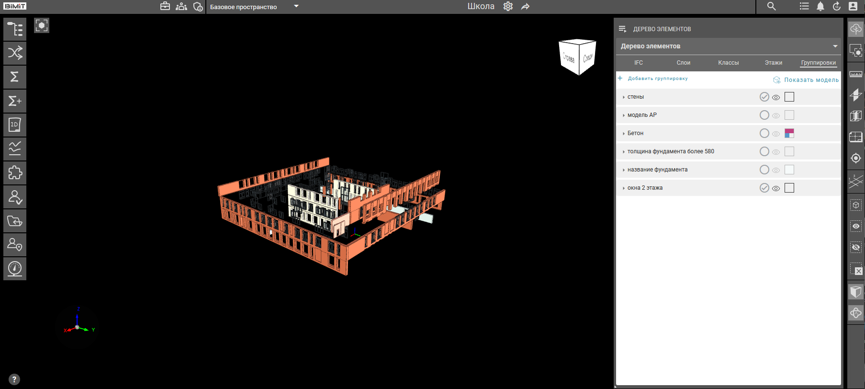The height and width of the screenshot is (389, 865).
Task: Enable the модель АР grouping check circle
Action: [764, 115]
